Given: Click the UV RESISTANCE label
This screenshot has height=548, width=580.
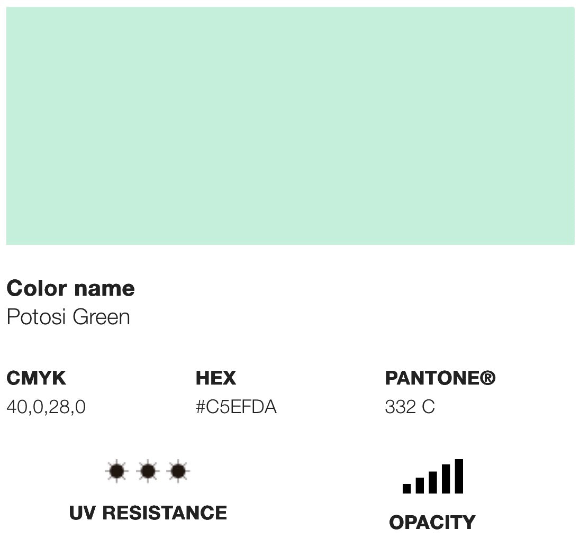Looking at the screenshot, I should coord(148,513).
